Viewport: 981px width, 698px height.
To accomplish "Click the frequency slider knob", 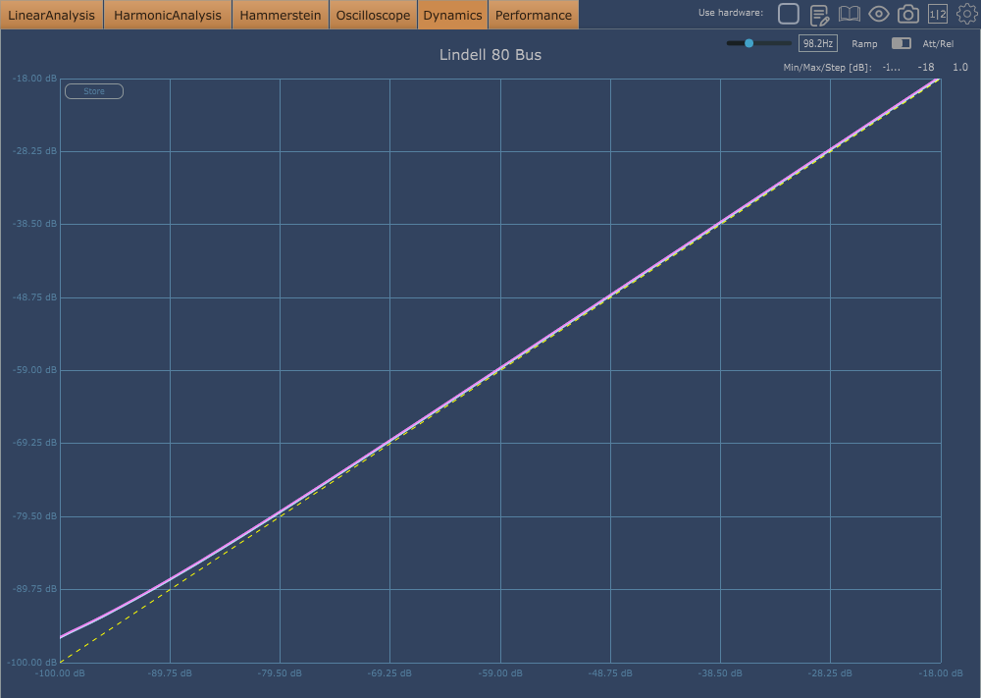I will (x=749, y=43).
